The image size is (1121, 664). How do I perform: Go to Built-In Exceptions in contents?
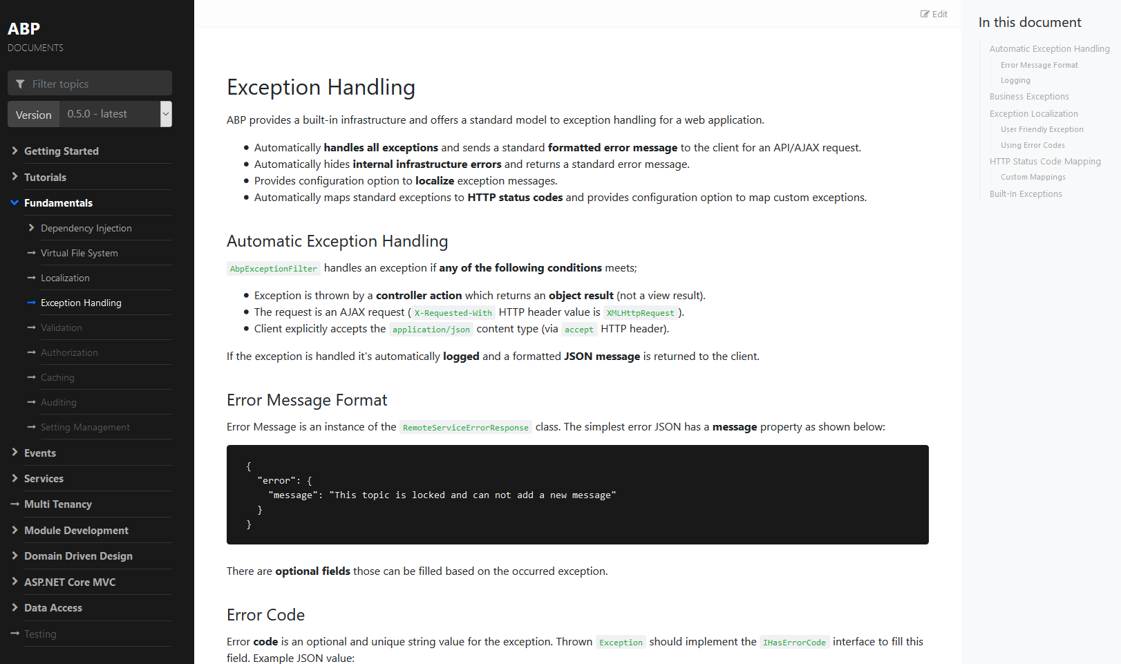1025,194
